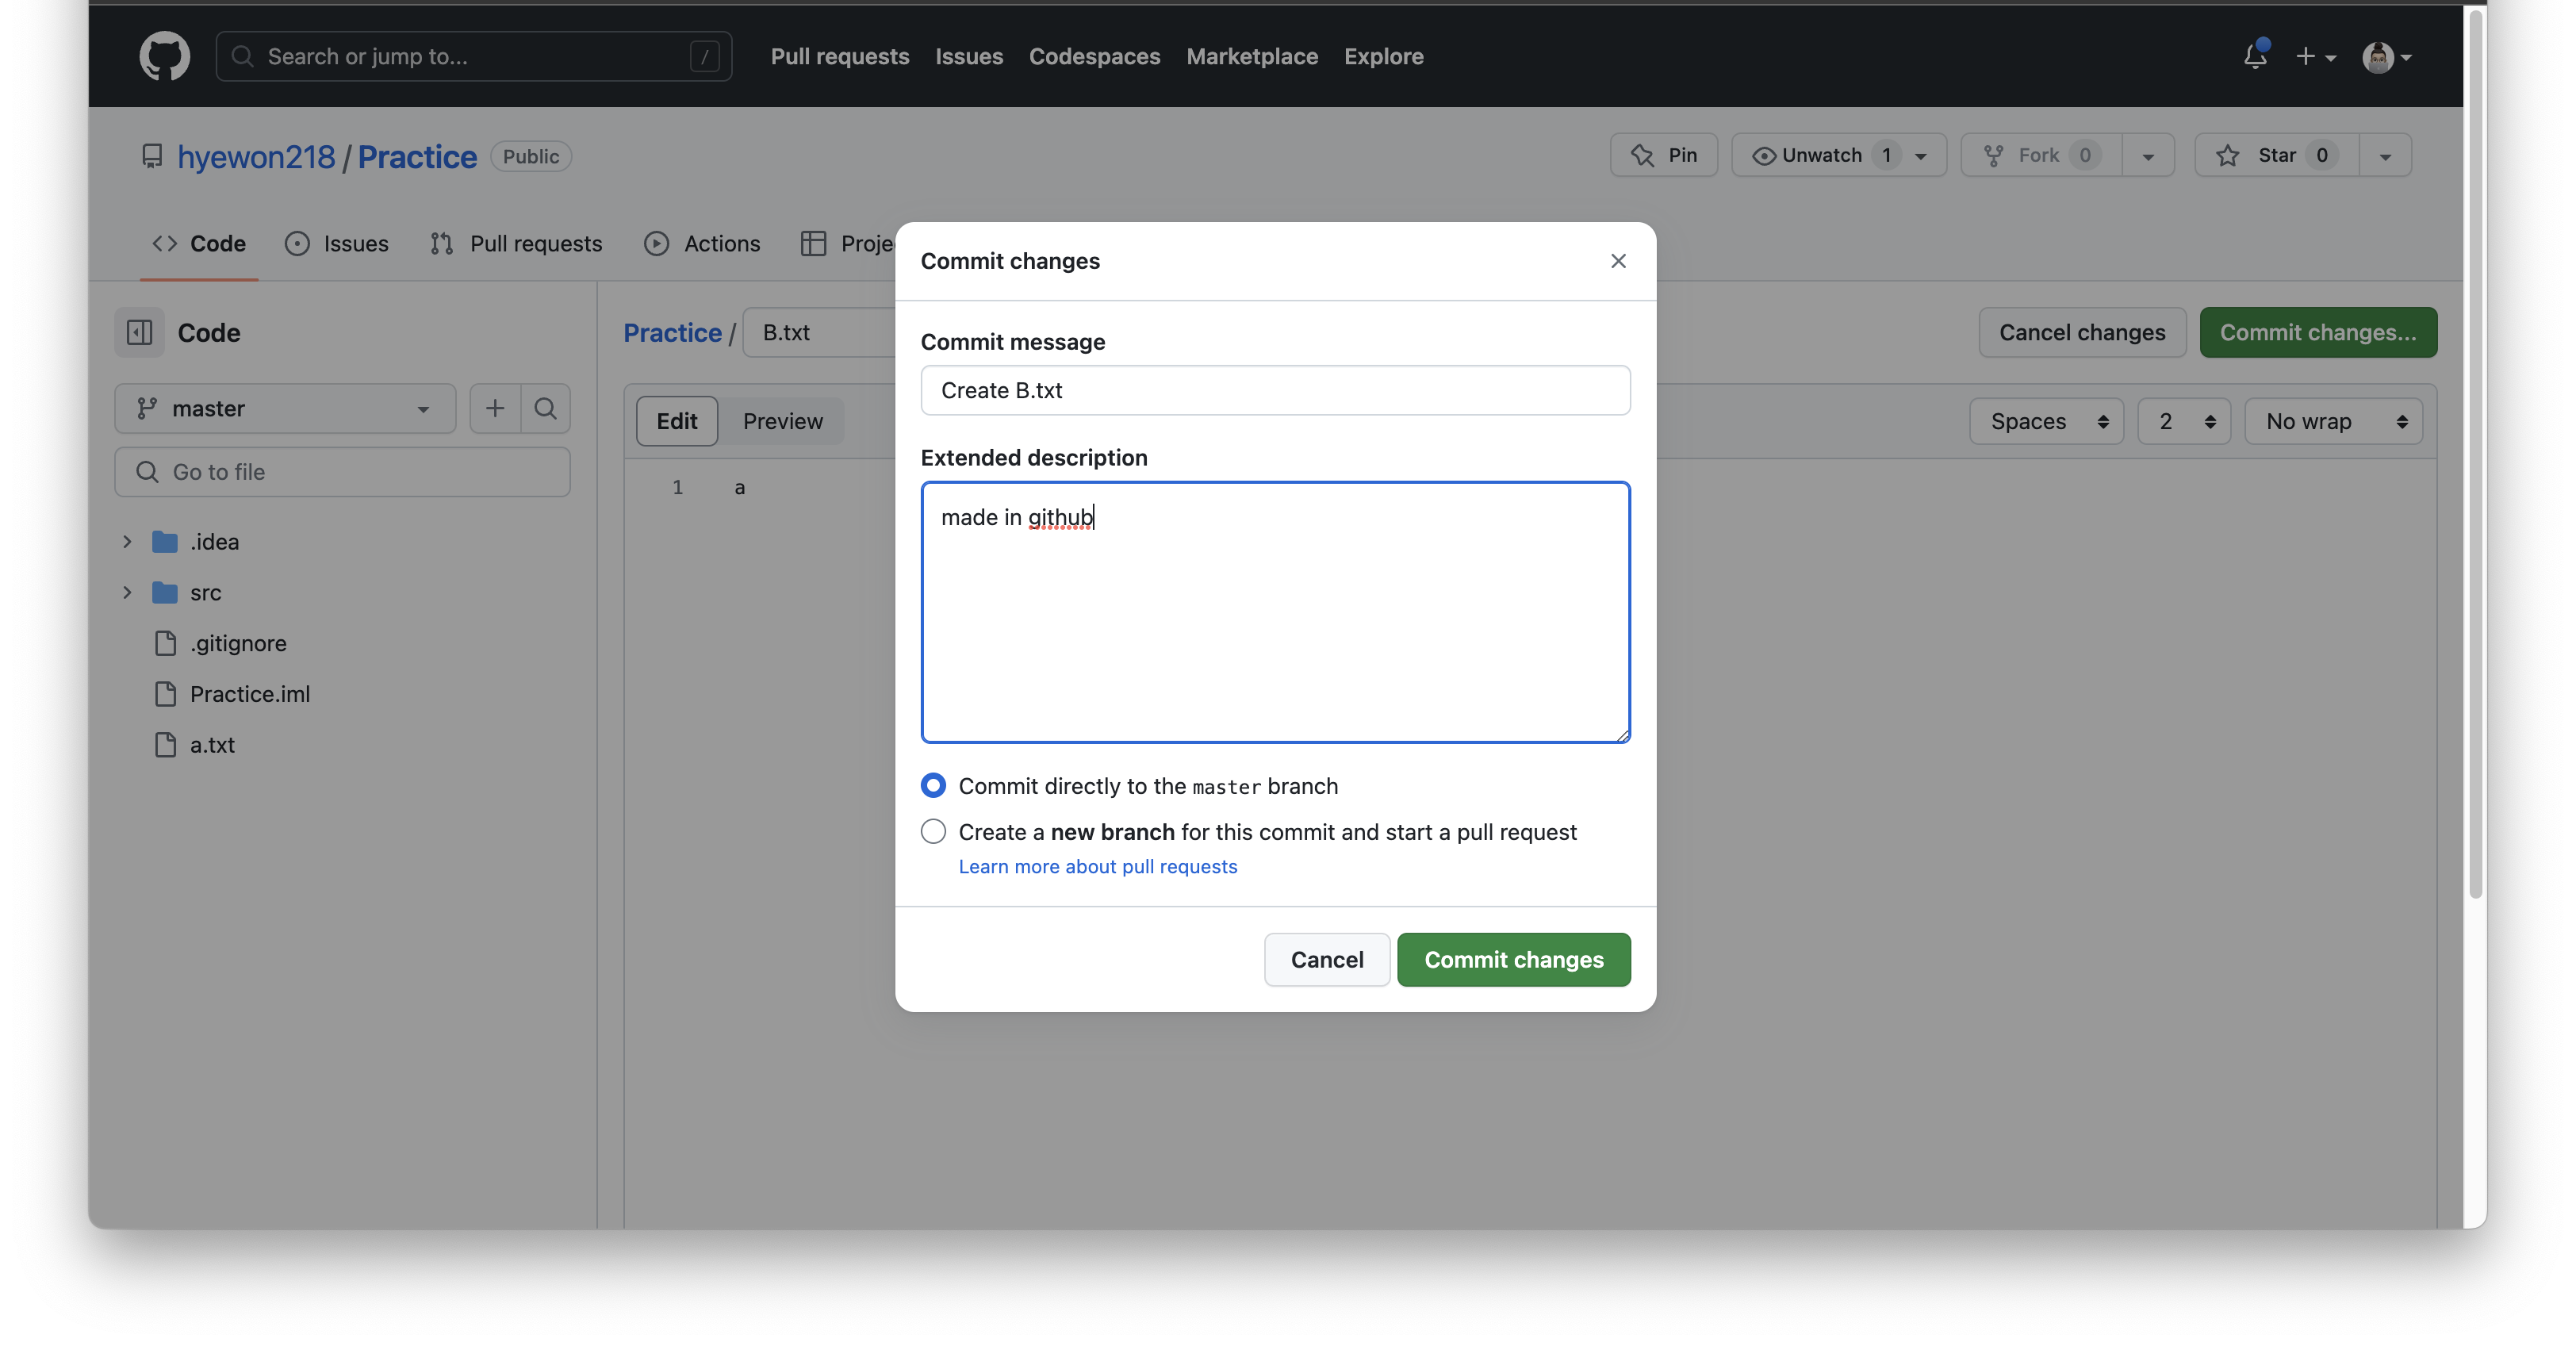Switch to the Preview tab
2576x1346 pixels.
783,421
